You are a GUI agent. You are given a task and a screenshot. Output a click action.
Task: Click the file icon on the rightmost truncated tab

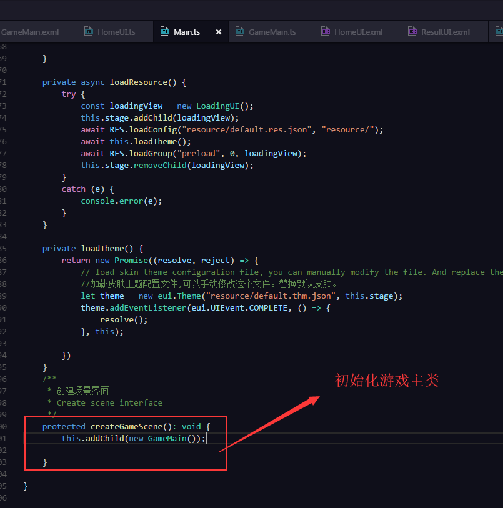498,31
